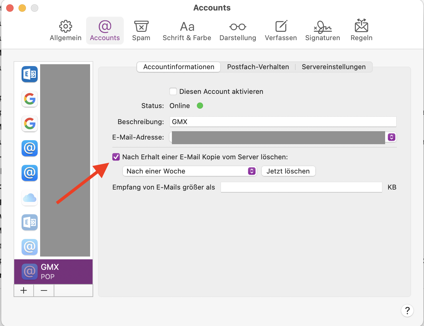424x326 pixels.
Task: Click the Online status text
Action: [180, 106]
